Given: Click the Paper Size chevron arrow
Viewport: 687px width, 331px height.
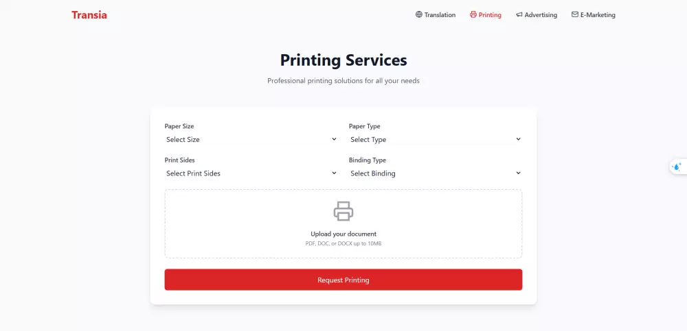Looking at the screenshot, I should click(x=334, y=139).
